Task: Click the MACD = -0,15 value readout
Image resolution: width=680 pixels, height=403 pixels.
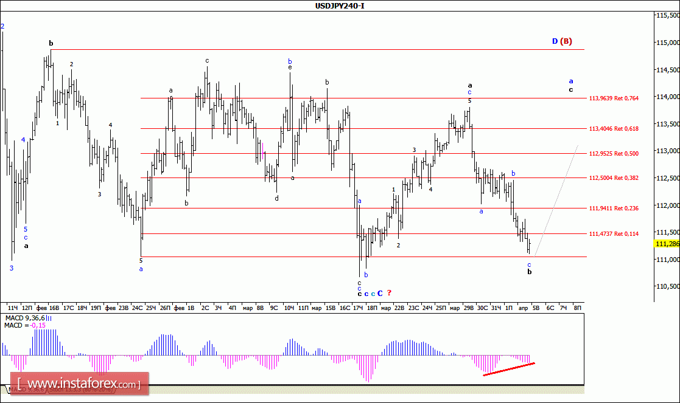Action: point(25,326)
